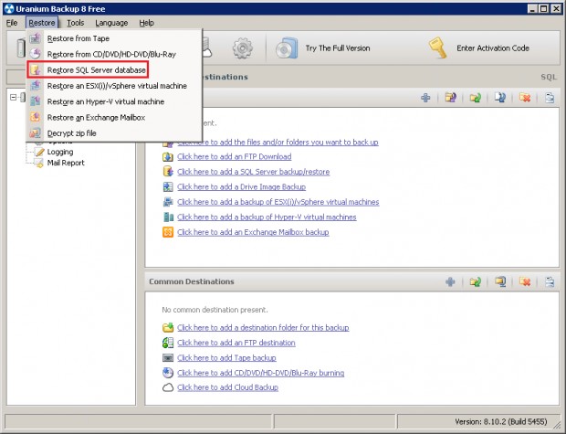Click the golden key activation icon
Viewport: 566px width, 434px height.
[x=438, y=48]
